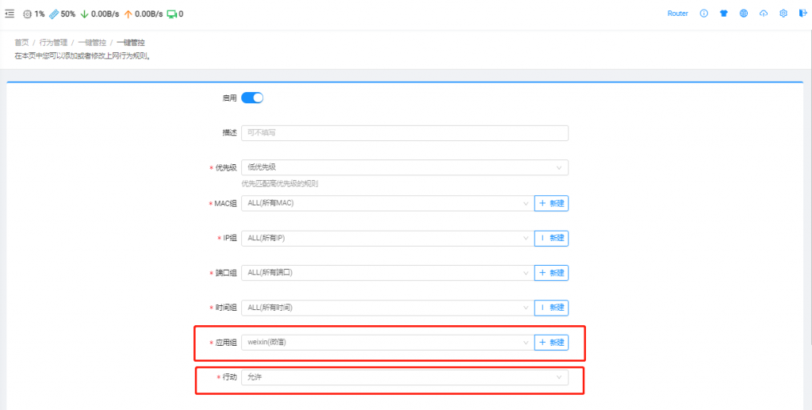Open the settings gear icon

(783, 13)
